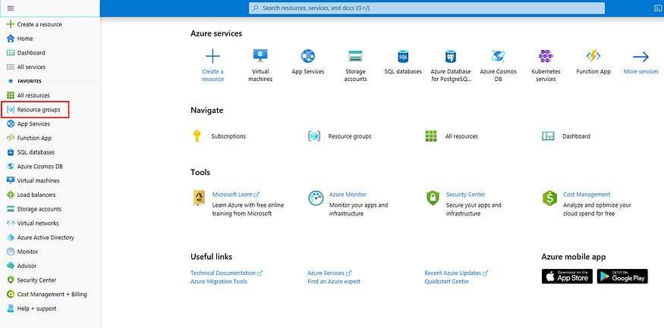The height and width of the screenshot is (328, 664).
Task: Select the SQL databases icon
Action: 403,57
